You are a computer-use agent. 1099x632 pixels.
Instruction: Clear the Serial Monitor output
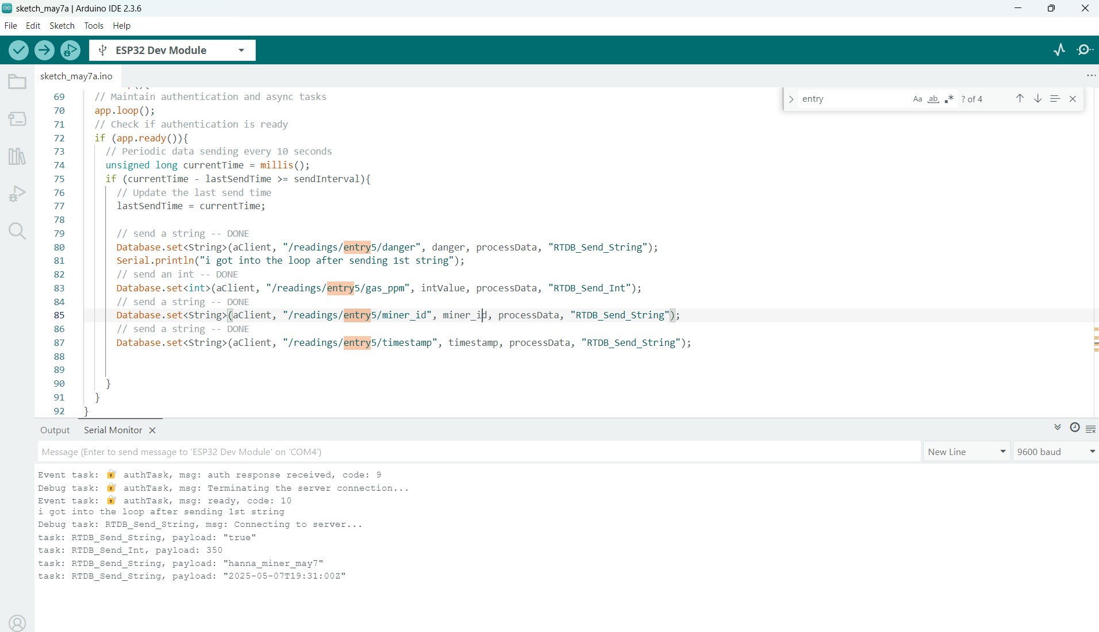1090,429
